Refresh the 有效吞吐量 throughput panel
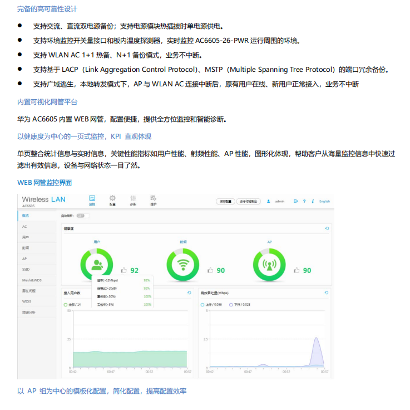This screenshot has width=410, height=410. [x=327, y=292]
